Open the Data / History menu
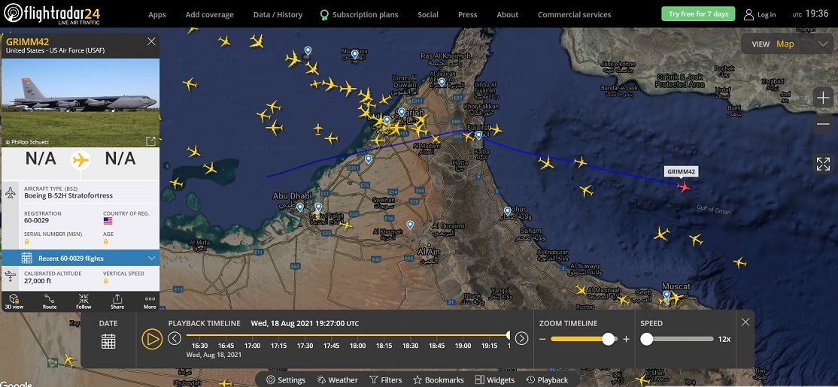This screenshot has height=387, width=838. pos(278,14)
